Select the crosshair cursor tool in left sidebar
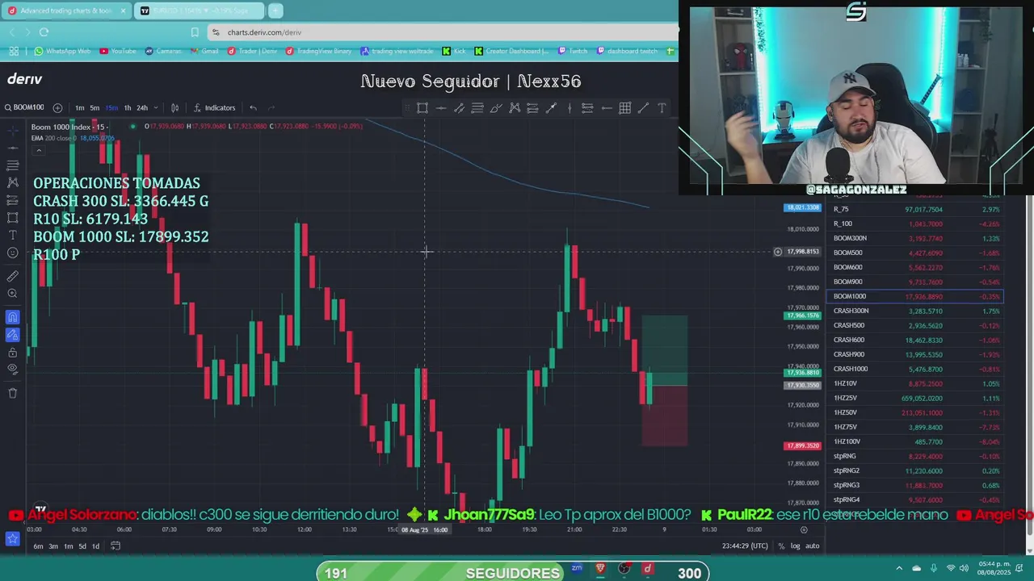 pos(12,129)
